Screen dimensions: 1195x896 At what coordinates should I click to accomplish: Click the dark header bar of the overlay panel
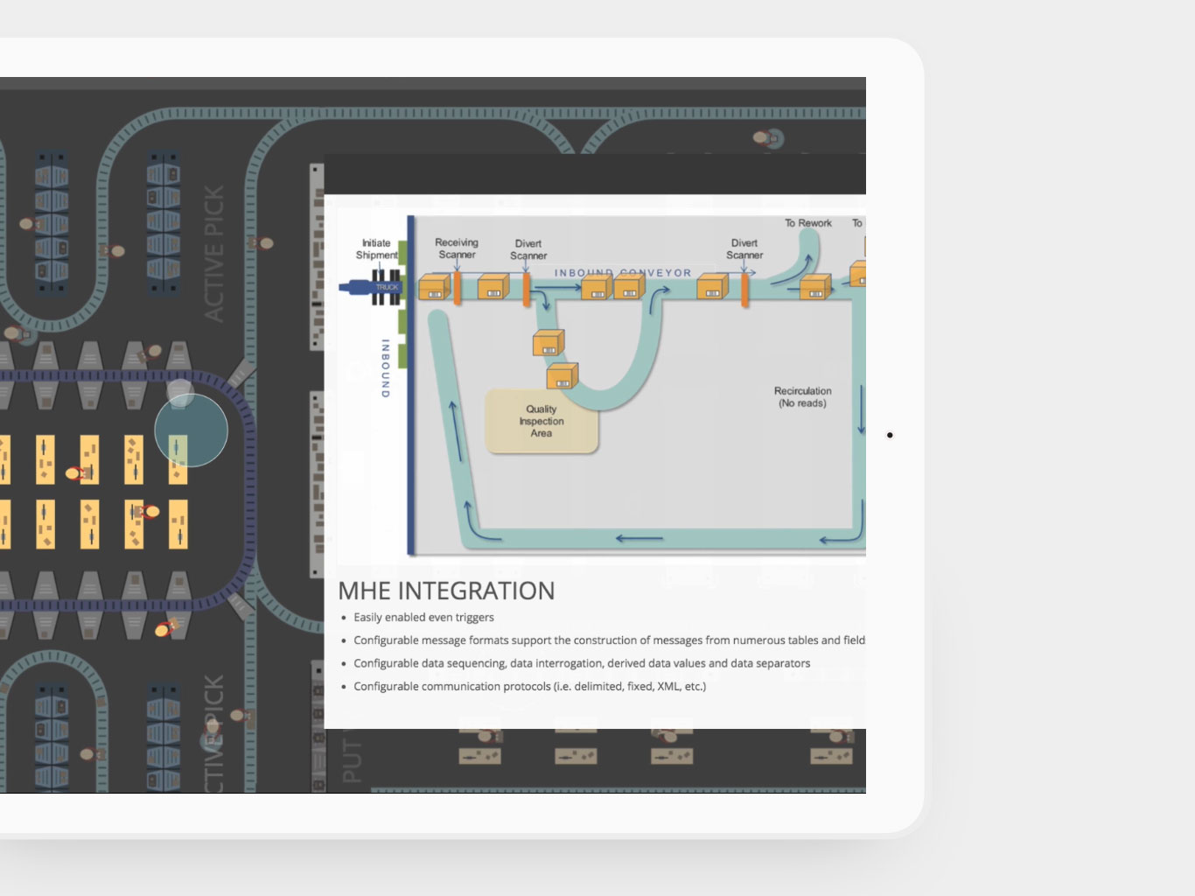tap(595, 174)
